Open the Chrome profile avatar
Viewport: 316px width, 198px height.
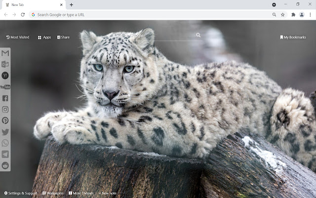pyautogui.click(x=302, y=14)
